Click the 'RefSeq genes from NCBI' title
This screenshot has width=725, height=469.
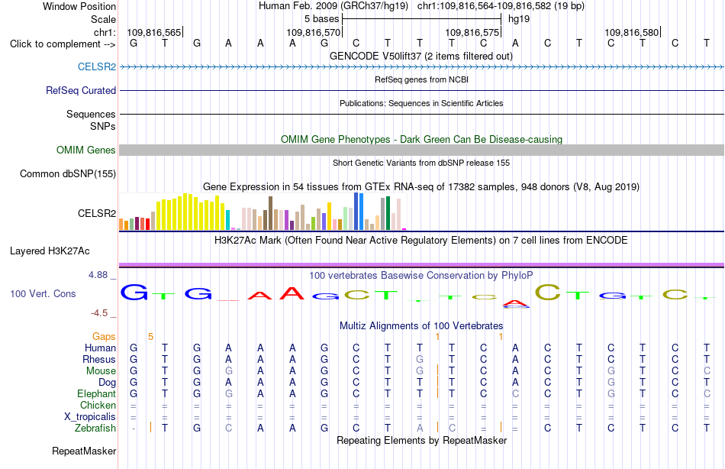(421, 79)
